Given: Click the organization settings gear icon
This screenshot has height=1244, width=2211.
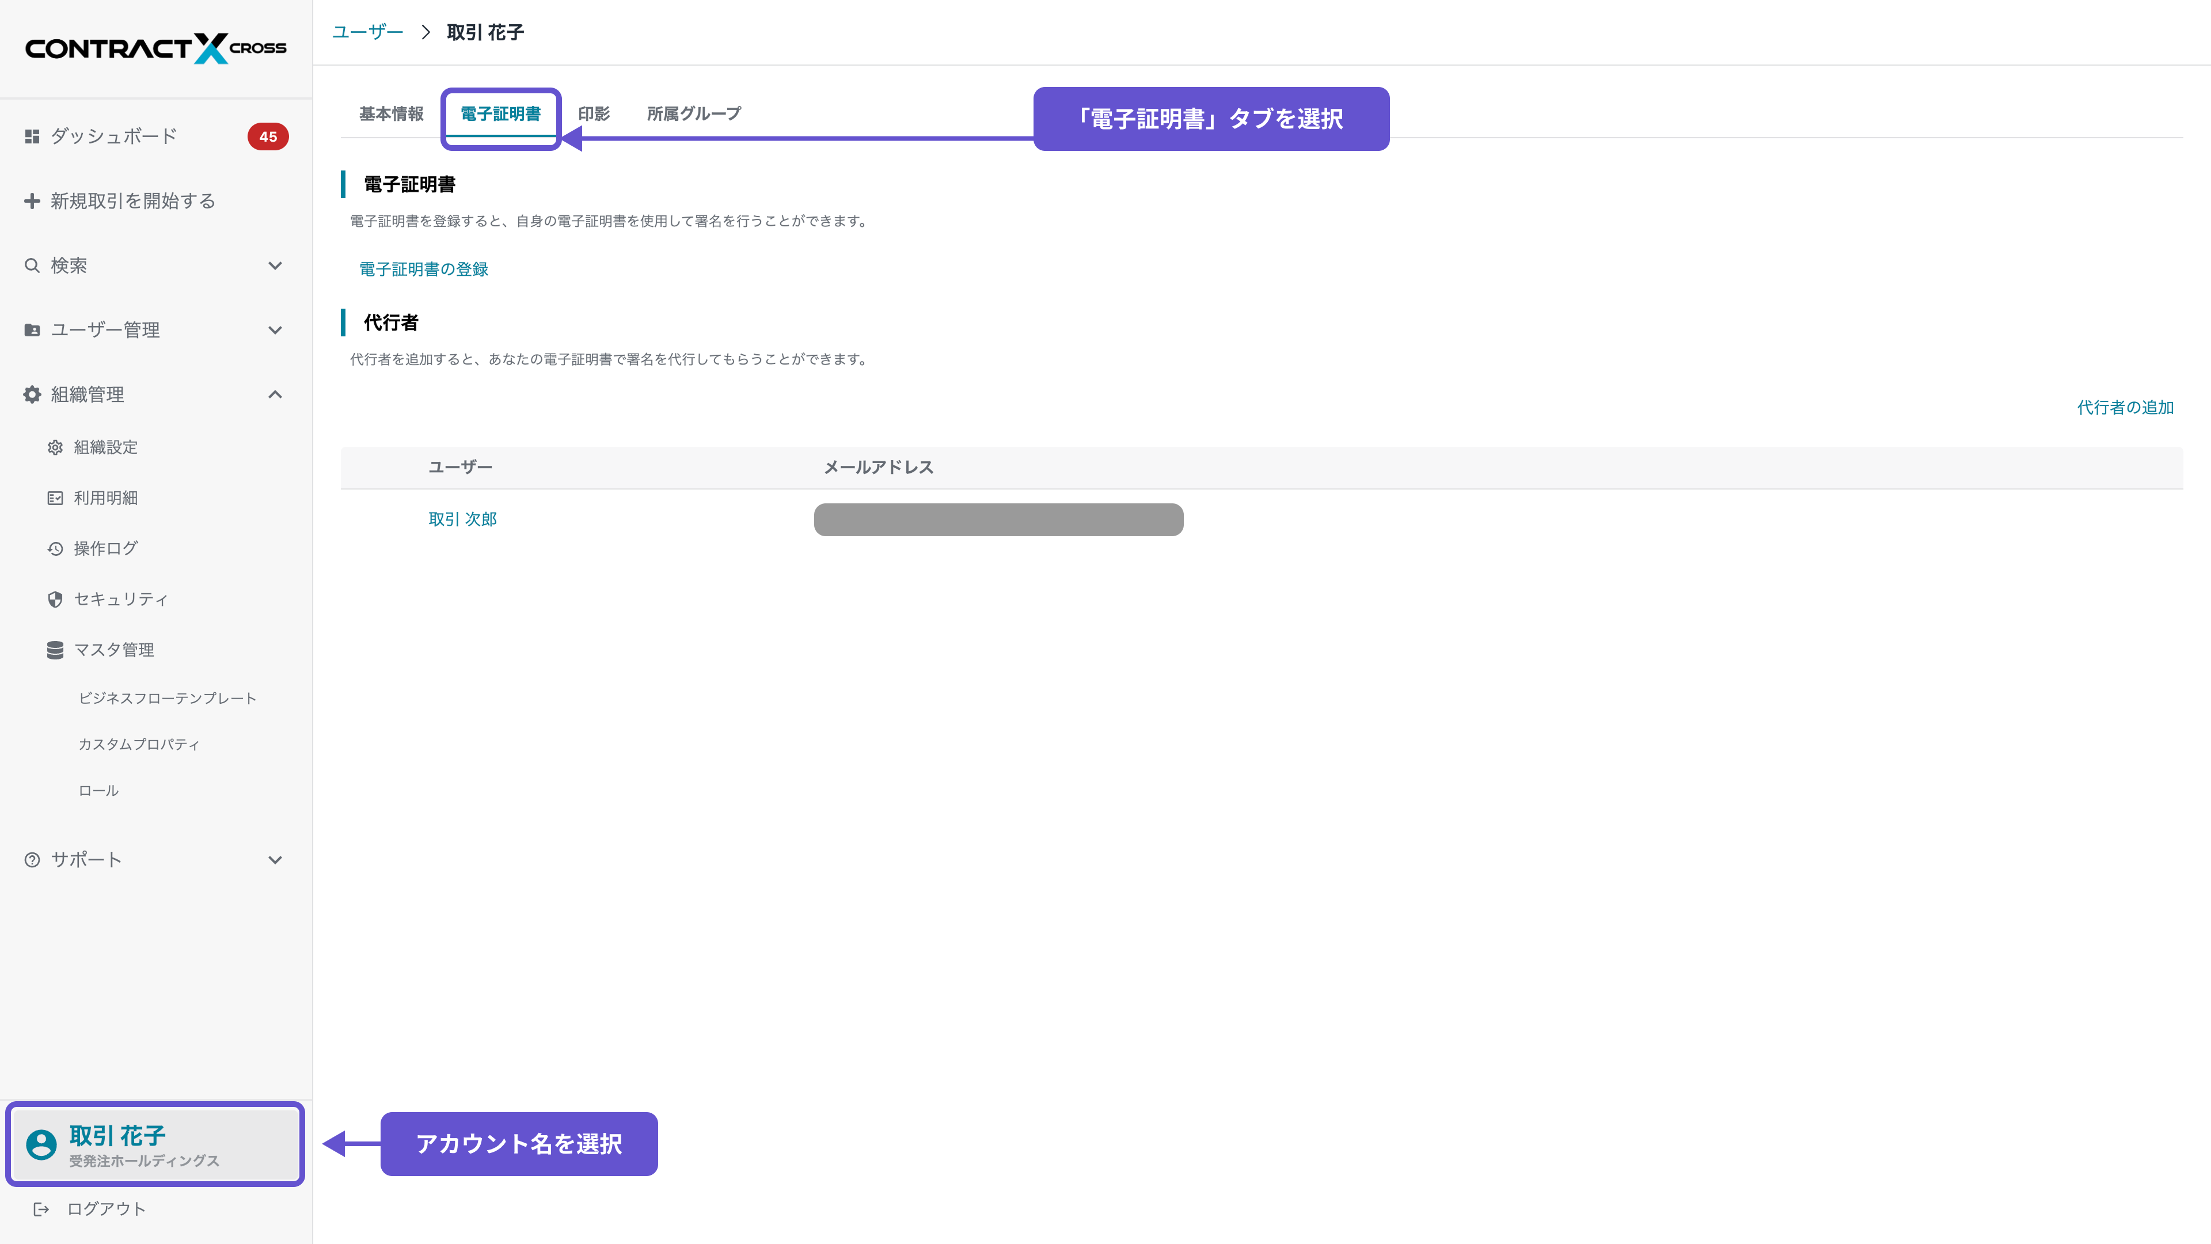Looking at the screenshot, I should (x=55, y=447).
